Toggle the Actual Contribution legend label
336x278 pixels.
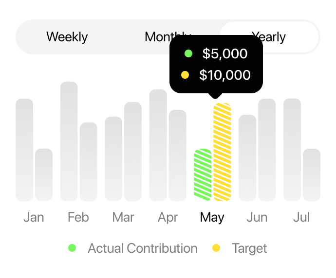tap(142, 248)
